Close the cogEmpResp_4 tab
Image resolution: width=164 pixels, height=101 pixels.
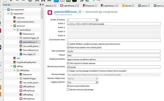click(x=117, y=6)
